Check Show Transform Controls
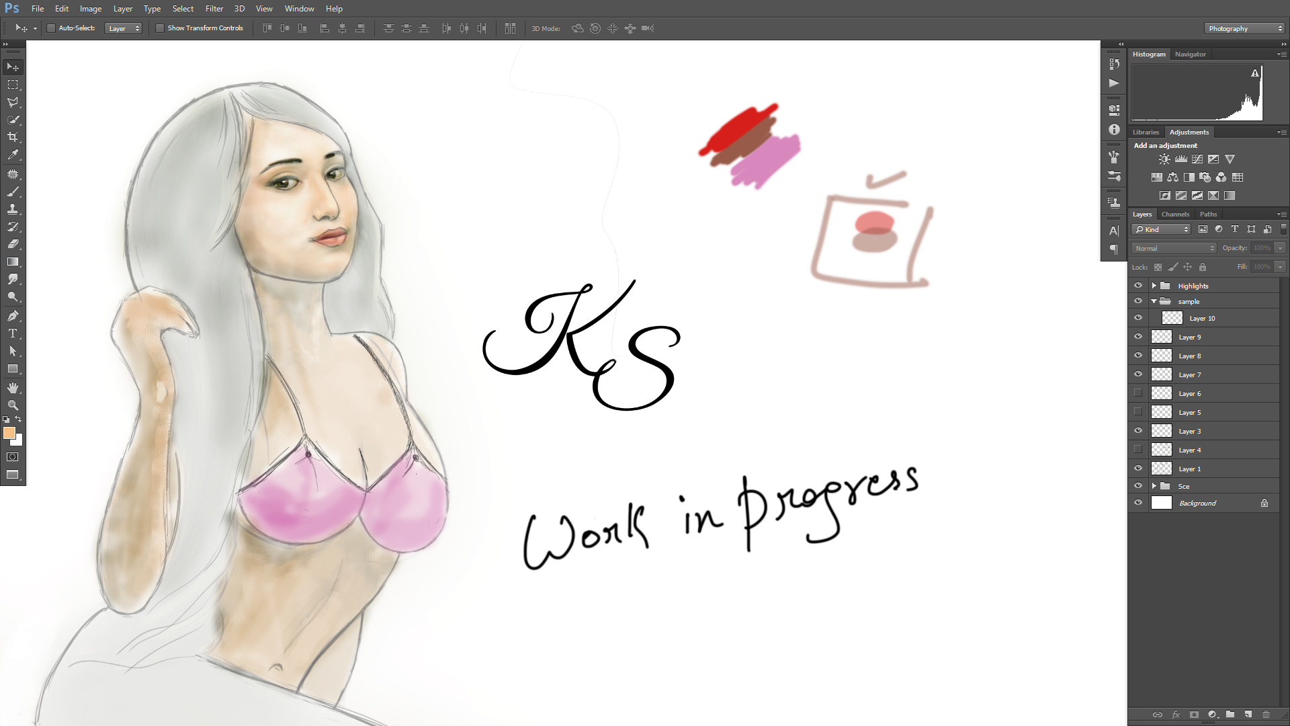Viewport: 1290px width, 726px height. [x=160, y=28]
